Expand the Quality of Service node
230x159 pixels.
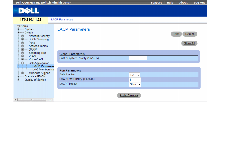click(18, 80)
